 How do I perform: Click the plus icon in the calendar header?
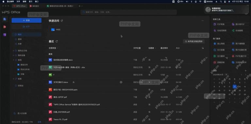tap(246, 70)
